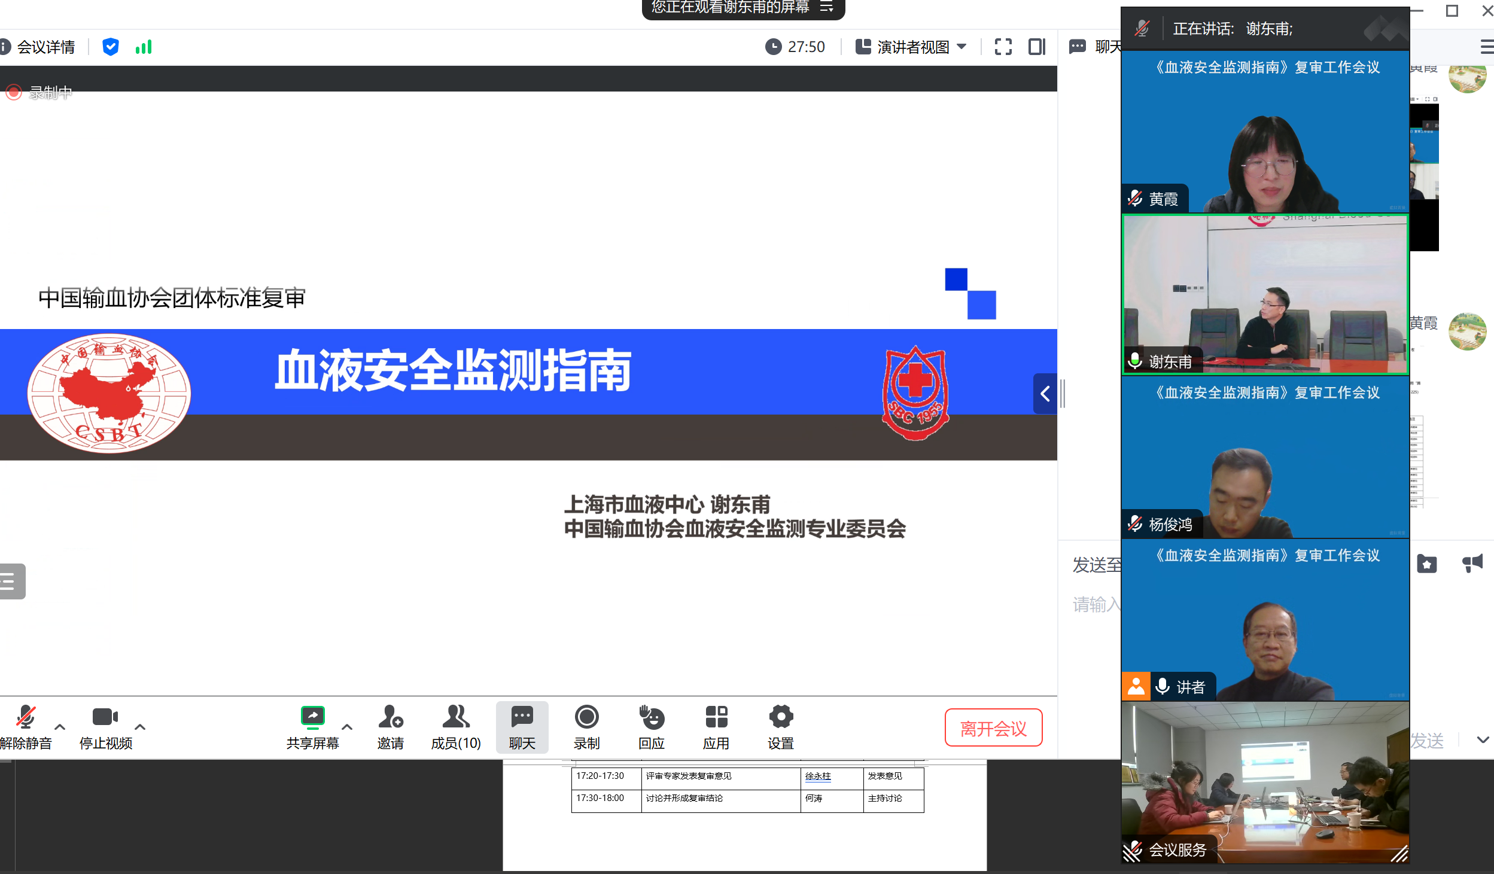
Task: Stop the video camera
Action: 106,727
